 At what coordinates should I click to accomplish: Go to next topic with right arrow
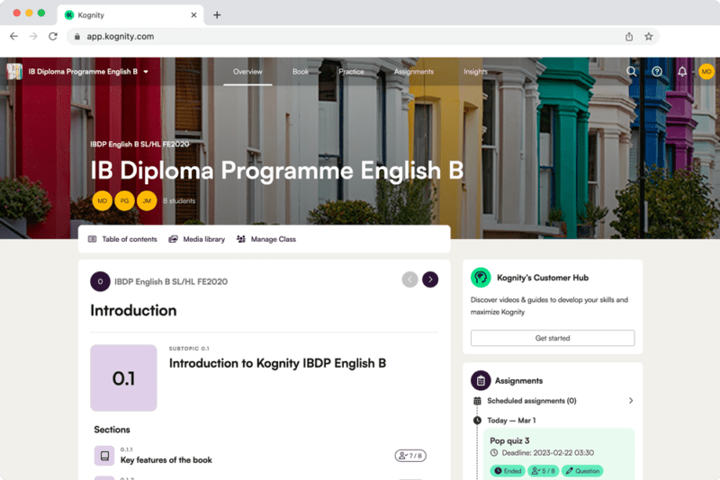click(430, 280)
